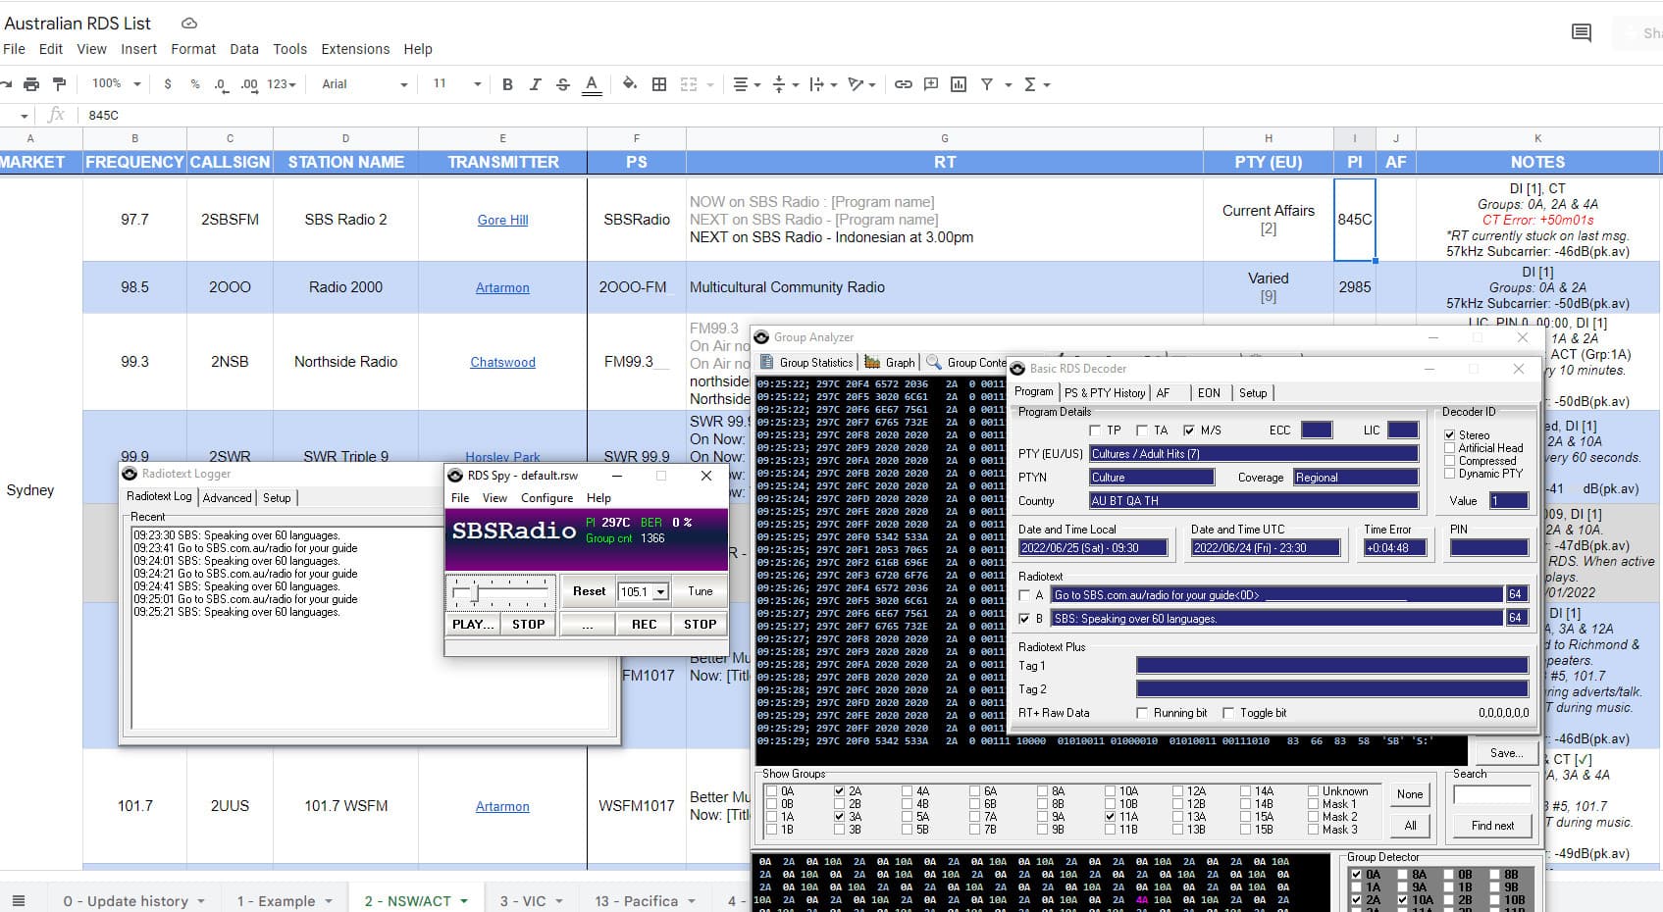Uncheck the Stereo decoder ID checkbox
The image size is (1663, 912).
coord(1449,434)
